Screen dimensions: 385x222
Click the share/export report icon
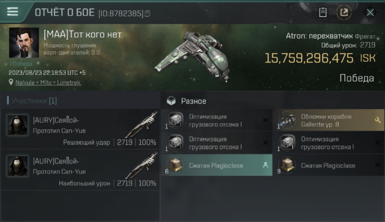pyautogui.click(x=344, y=12)
